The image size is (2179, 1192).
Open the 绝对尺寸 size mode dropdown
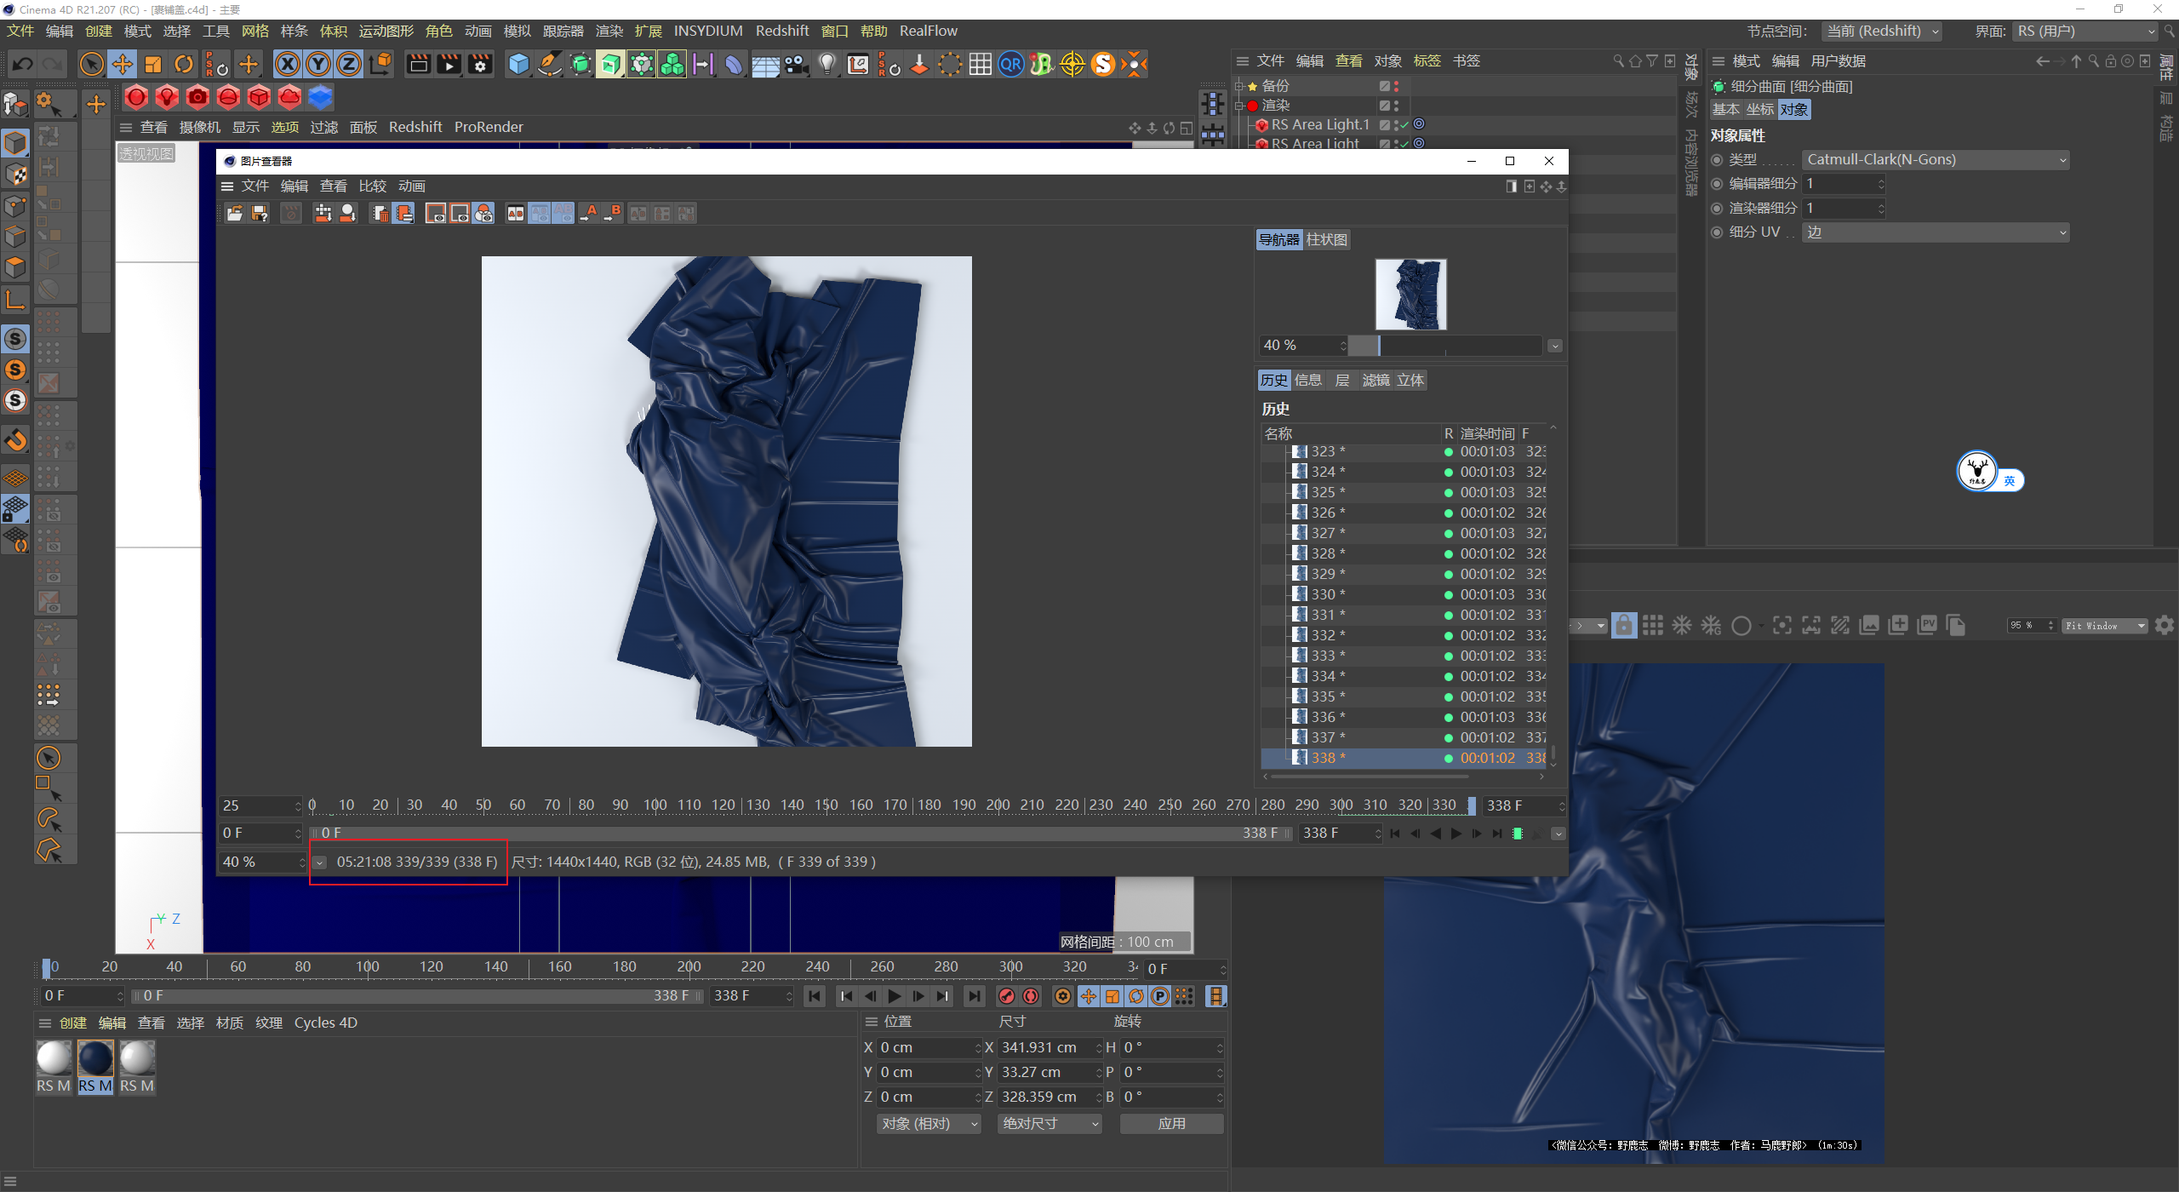click(1049, 1124)
